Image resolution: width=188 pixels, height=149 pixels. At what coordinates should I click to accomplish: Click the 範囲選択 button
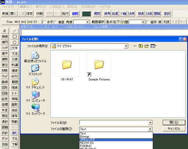(x=98, y=22)
